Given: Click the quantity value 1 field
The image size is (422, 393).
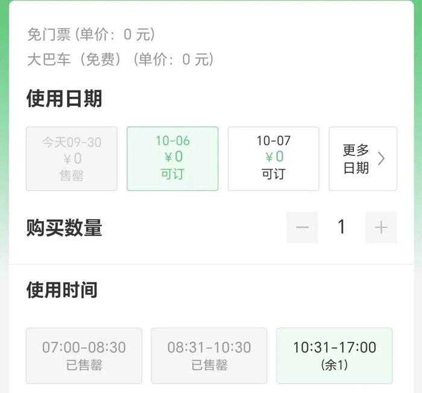Looking at the screenshot, I should pos(342,227).
